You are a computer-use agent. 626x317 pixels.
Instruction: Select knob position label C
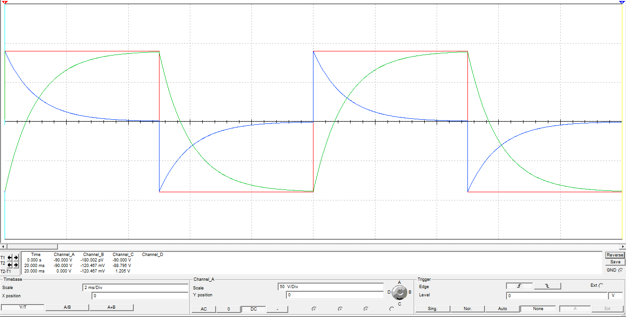[399, 304]
